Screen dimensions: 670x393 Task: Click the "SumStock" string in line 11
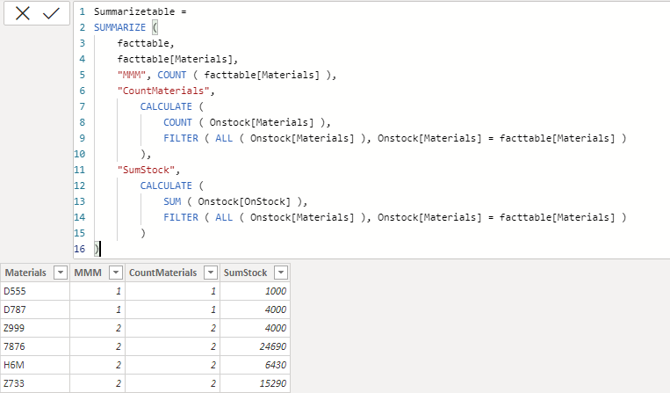coord(146,170)
